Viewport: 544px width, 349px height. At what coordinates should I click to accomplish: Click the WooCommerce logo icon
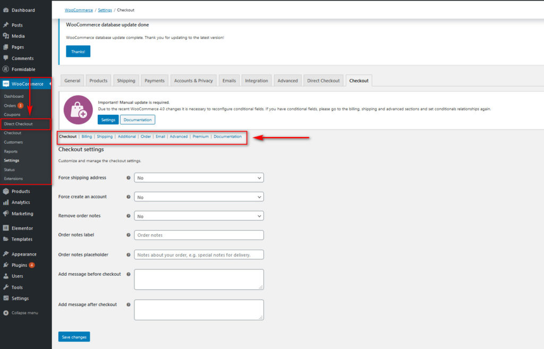(6, 84)
